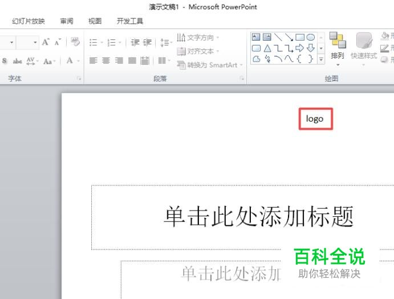Open the bullets style dropdown arrow
Image resolution: width=394 pixels, height=299 pixels.
point(101,42)
